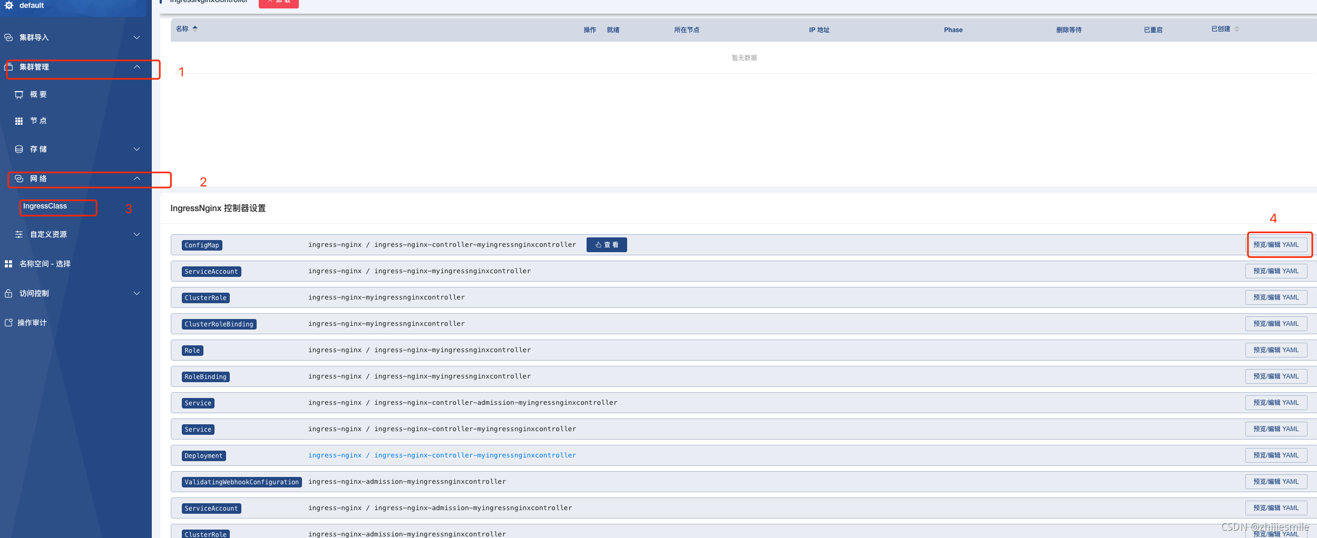Click the Deployment tag

pyautogui.click(x=203, y=456)
